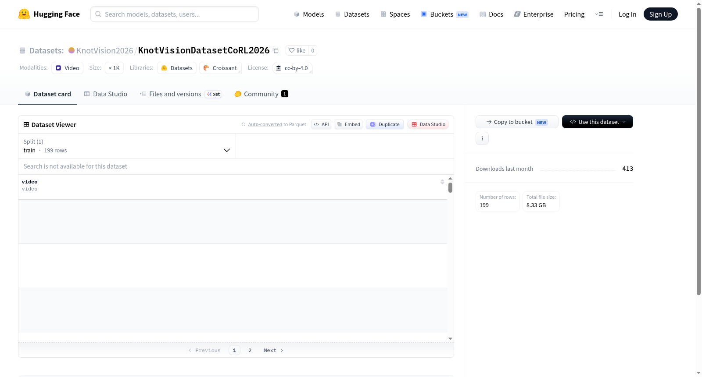Select page 1 in pagination
The height and width of the screenshot is (377, 702).
click(x=234, y=350)
